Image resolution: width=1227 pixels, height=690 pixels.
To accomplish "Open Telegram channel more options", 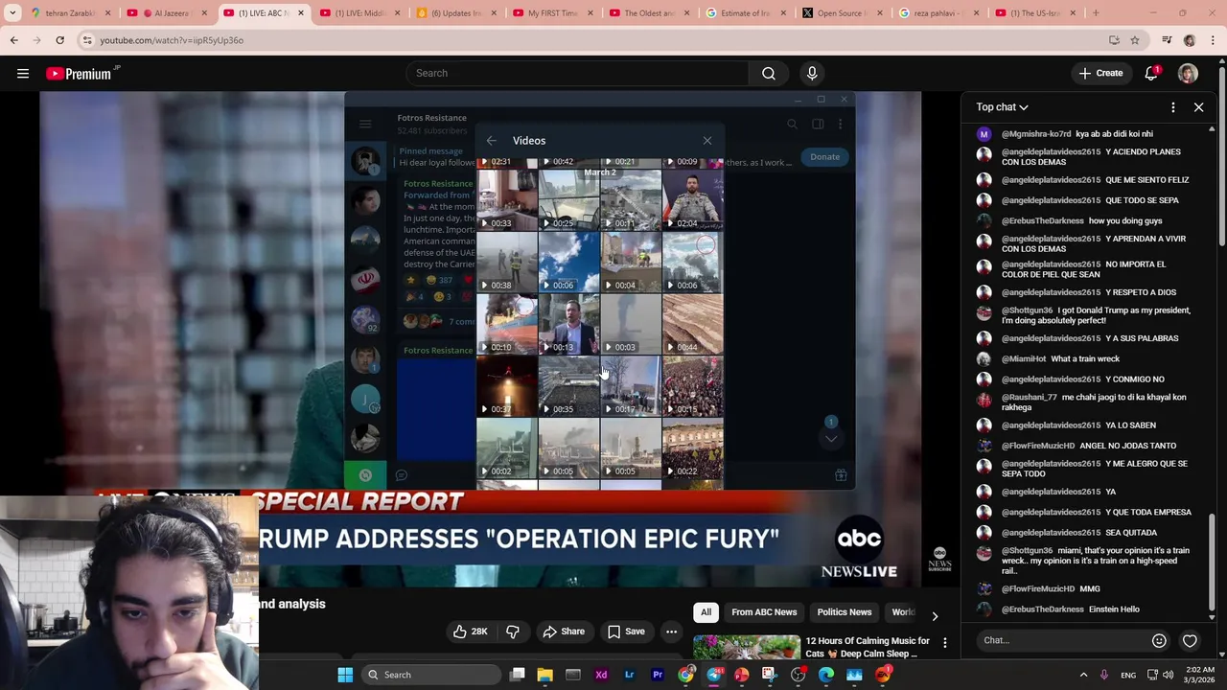I will tap(840, 124).
